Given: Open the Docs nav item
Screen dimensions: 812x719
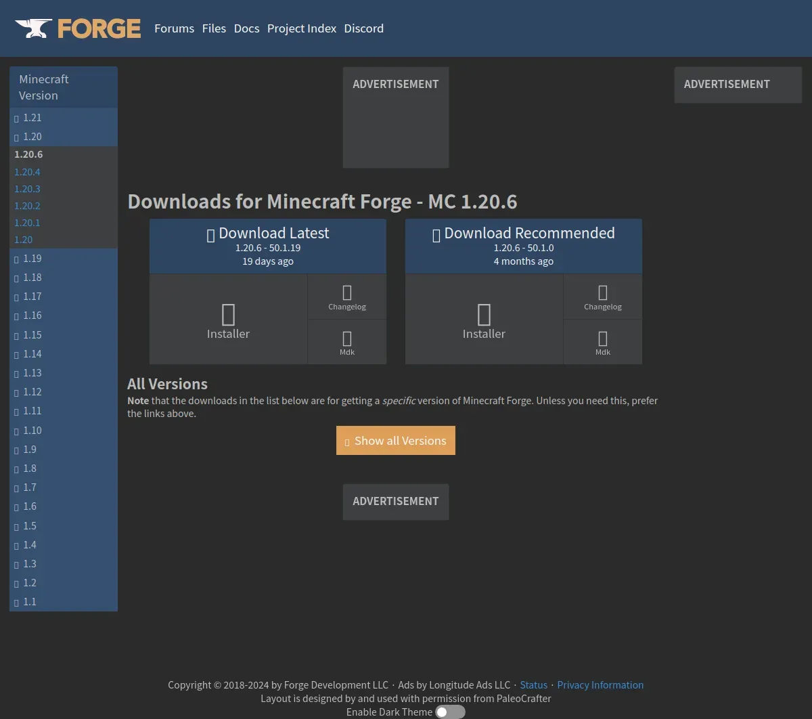Looking at the screenshot, I should point(246,28).
